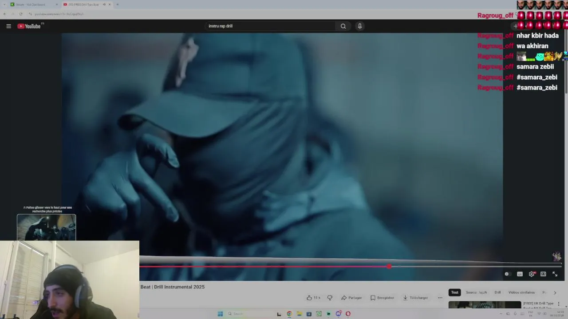Image resolution: width=568 pixels, height=319 pixels.
Task: Open a new browser tab
Action: (117, 4)
